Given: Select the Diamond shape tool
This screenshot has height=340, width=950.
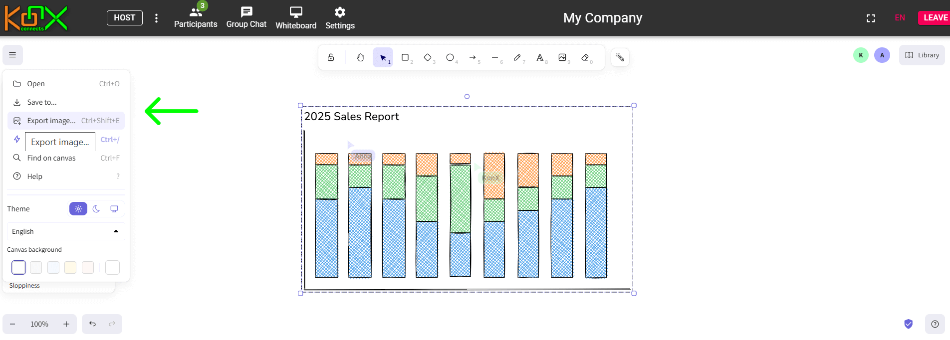Looking at the screenshot, I should click(x=428, y=58).
